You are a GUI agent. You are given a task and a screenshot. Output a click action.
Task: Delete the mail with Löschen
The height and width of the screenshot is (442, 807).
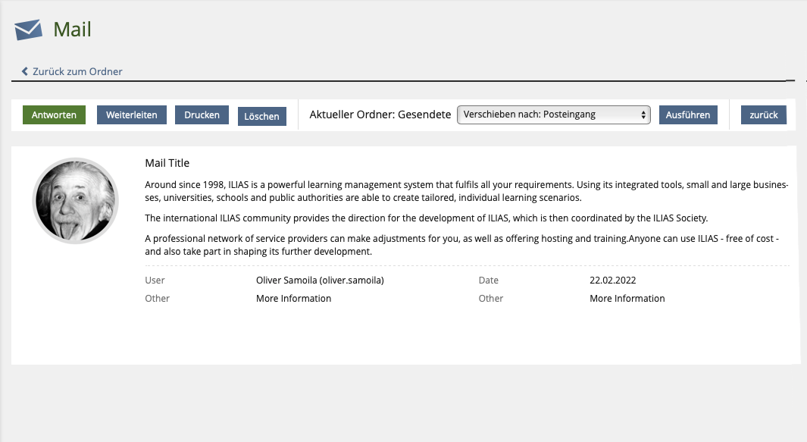tap(261, 116)
